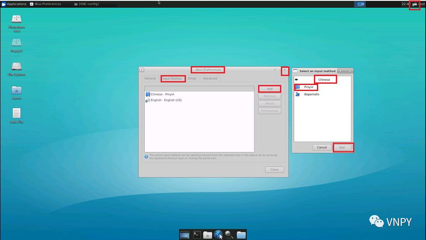Open the blue folder in the dock
The width and height of the screenshot is (426, 240).
click(241, 234)
